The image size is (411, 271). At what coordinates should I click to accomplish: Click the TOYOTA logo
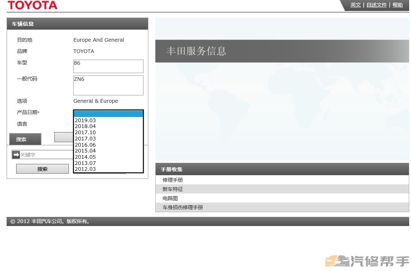point(33,5)
